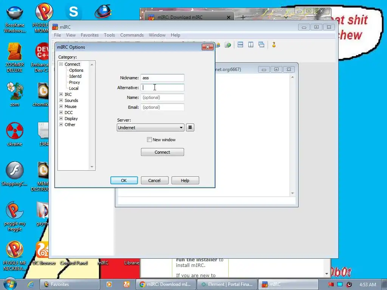The width and height of the screenshot is (387, 290).
Task: Expand the IRC category
Action: click(x=61, y=94)
